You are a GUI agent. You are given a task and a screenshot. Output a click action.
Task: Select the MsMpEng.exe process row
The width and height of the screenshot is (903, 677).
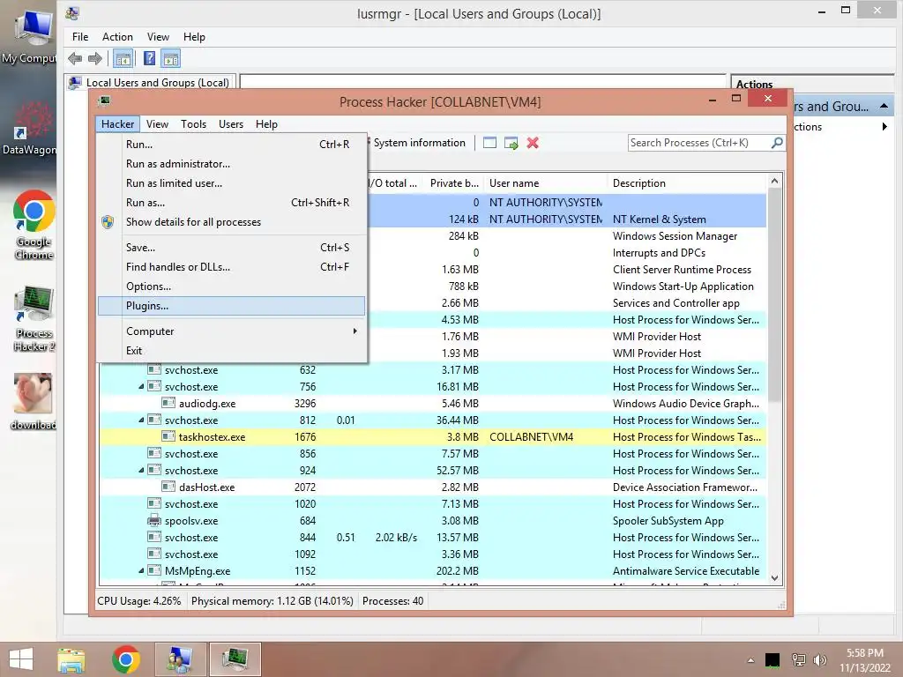(433, 571)
